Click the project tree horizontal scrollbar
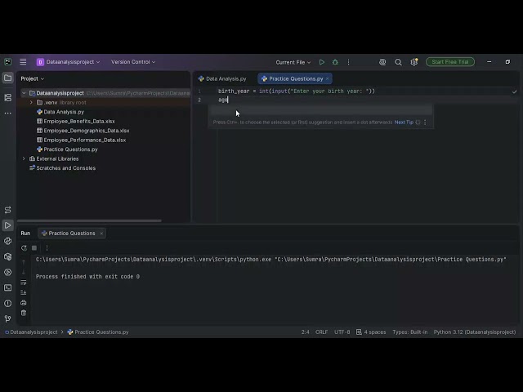523x392 pixels. tap(89, 220)
